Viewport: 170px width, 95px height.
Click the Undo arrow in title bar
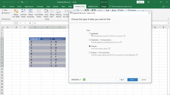coord(22,2)
